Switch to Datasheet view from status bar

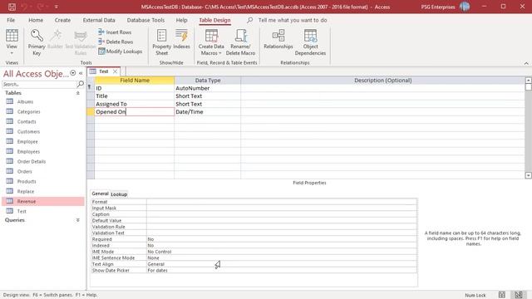coord(502,295)
